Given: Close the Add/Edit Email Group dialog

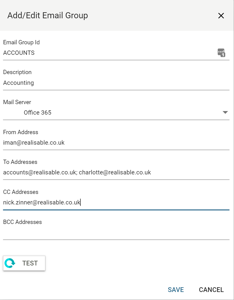Looking at the screenshot, I should [x=221, y=16].
